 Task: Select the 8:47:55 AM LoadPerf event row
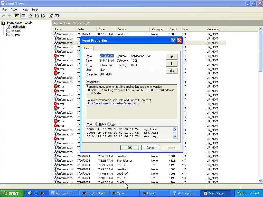coord(139,34)
